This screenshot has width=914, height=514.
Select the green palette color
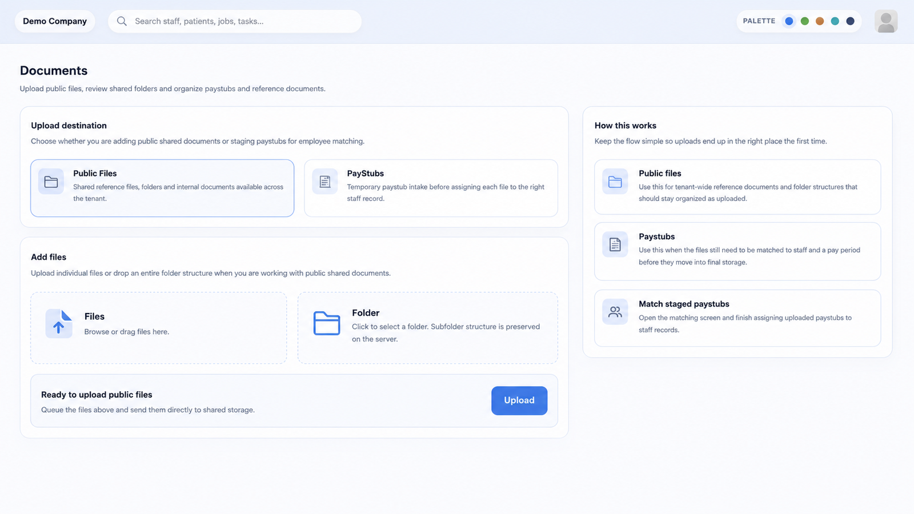(805, 21)
